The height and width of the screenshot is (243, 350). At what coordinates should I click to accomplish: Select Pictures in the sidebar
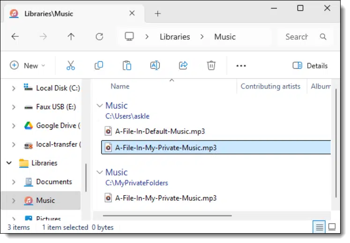(48, 218)
